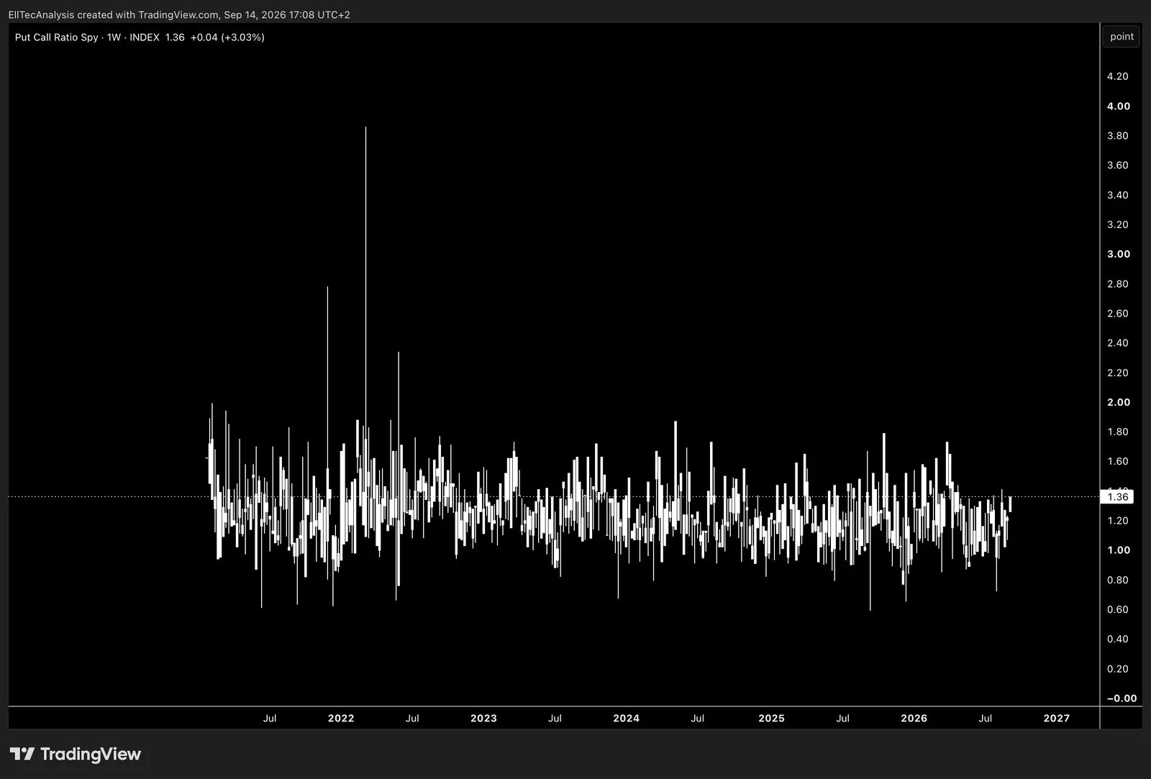The width and height of the screenshot is (1151, 779).
Task: Click the "1W" interval in the legend
Action: pos(114,37)
